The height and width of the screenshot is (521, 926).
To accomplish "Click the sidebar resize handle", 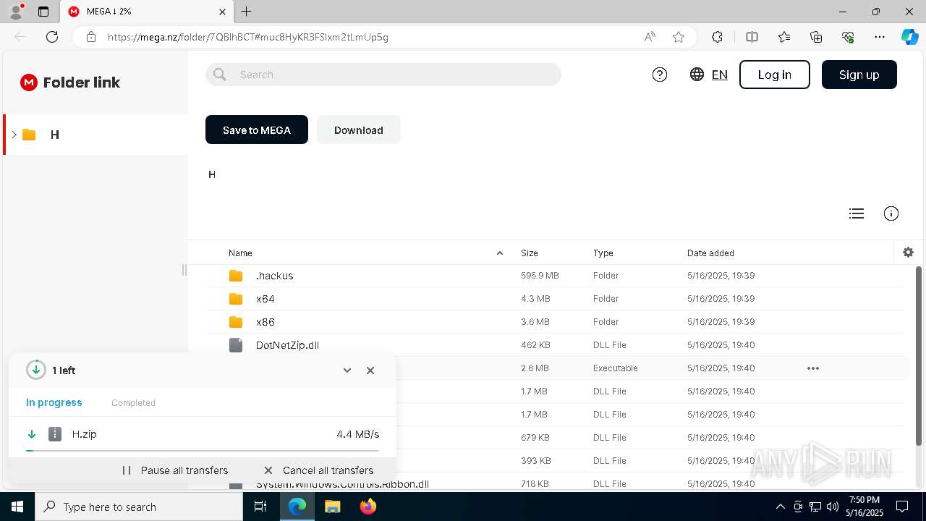I will tap(184, 270).
